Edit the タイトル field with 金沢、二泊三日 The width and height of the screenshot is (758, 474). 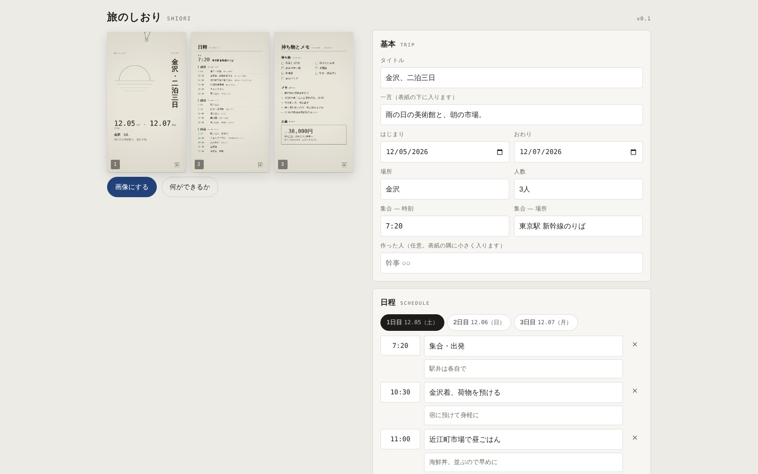(512, 78)
